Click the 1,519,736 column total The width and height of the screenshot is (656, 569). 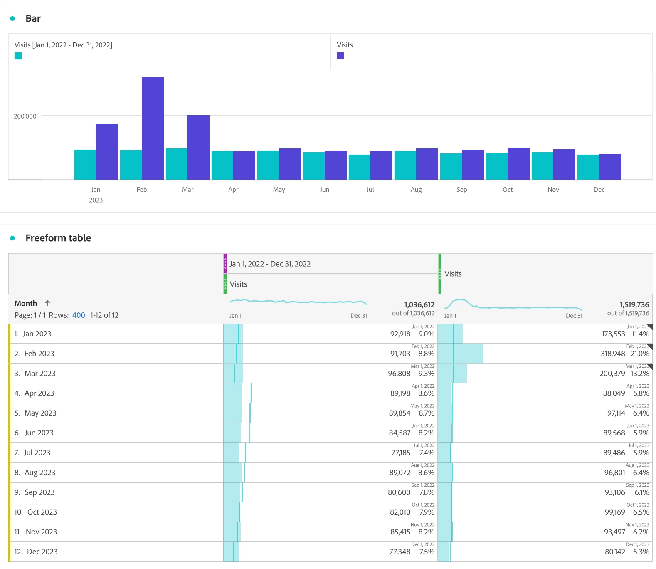coord(634,305)
